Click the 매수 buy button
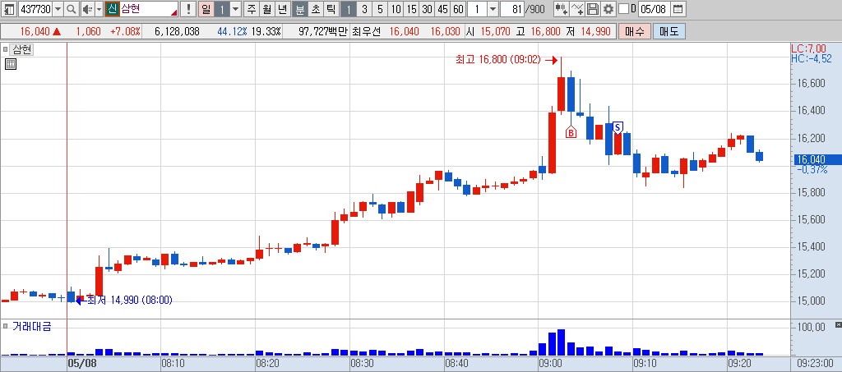 point(634,32)
